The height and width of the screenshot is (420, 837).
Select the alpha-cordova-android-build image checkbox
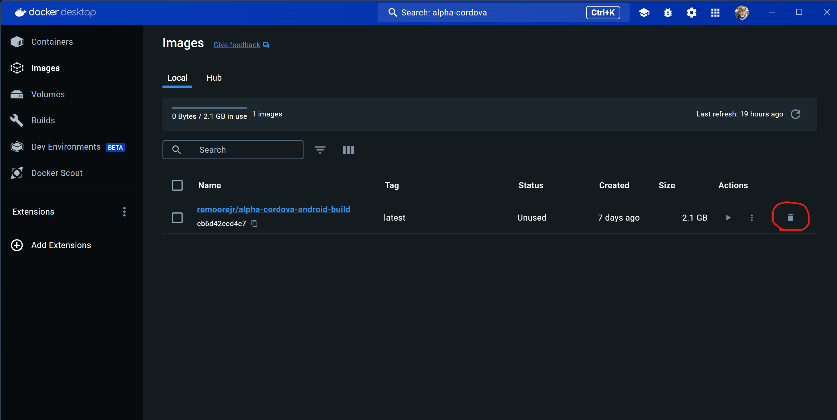[x=177, y=217]
